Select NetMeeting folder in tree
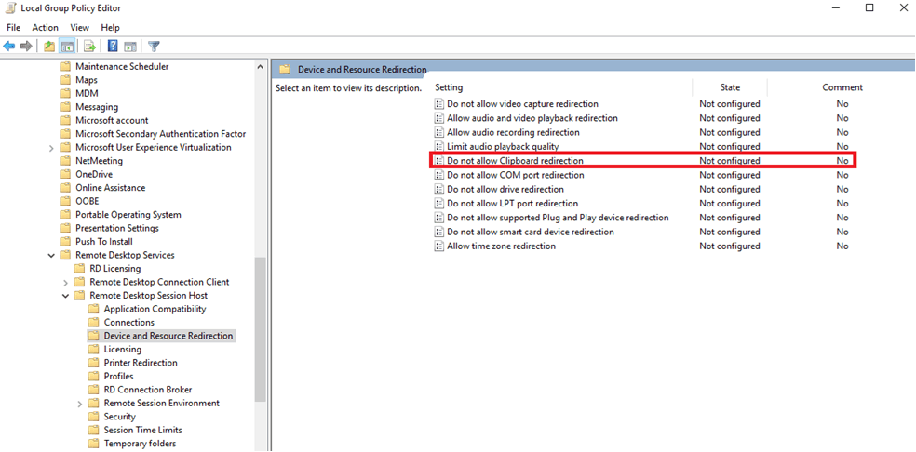916x452 pixels. point(100,161)
